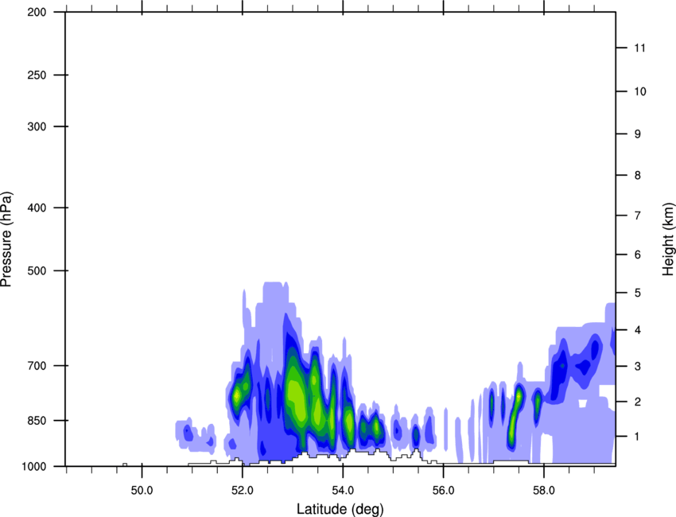Screen dimensions: 676x517
Task: Click the 700 pressure tick label
Action: (37, 366)
